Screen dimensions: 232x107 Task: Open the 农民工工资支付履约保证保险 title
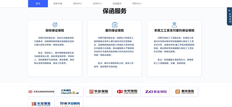click(174, 31)
